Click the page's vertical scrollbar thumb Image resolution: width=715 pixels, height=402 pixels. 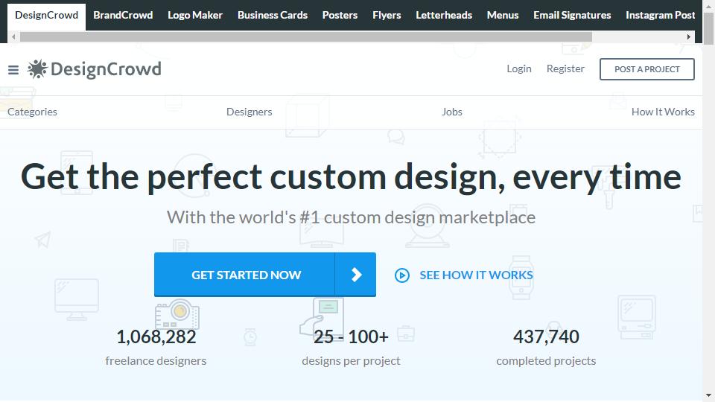tap(708, 29)
